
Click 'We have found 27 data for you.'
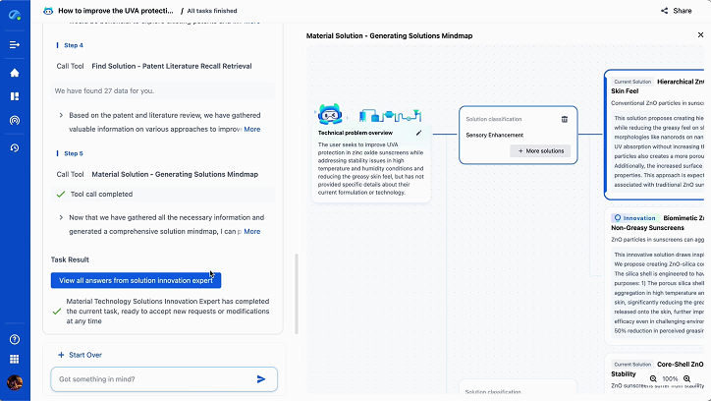(x=104, y=90)
